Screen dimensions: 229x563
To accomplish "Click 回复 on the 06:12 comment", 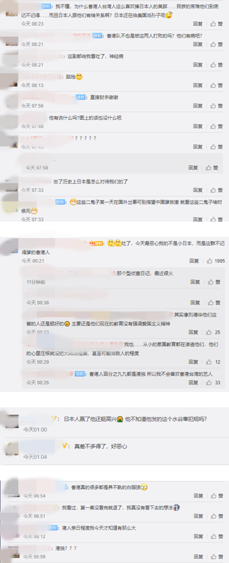I will coord(198,536).
